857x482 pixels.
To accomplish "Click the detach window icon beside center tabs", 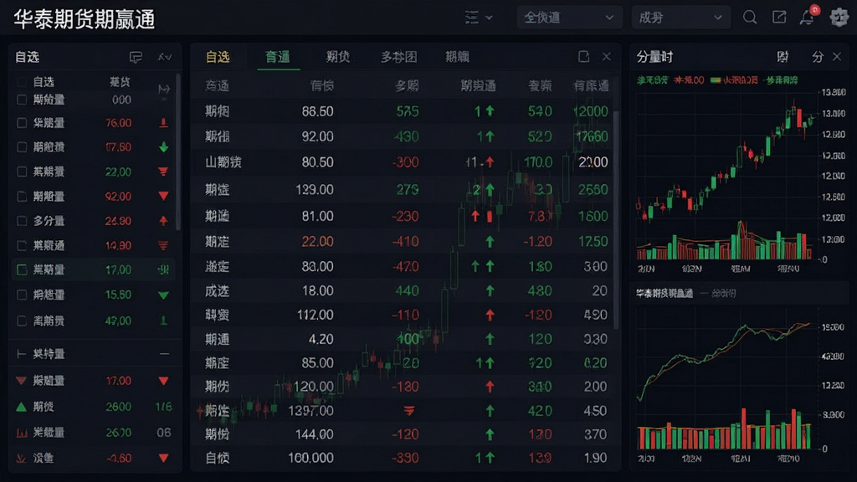I will coord(583,57).
